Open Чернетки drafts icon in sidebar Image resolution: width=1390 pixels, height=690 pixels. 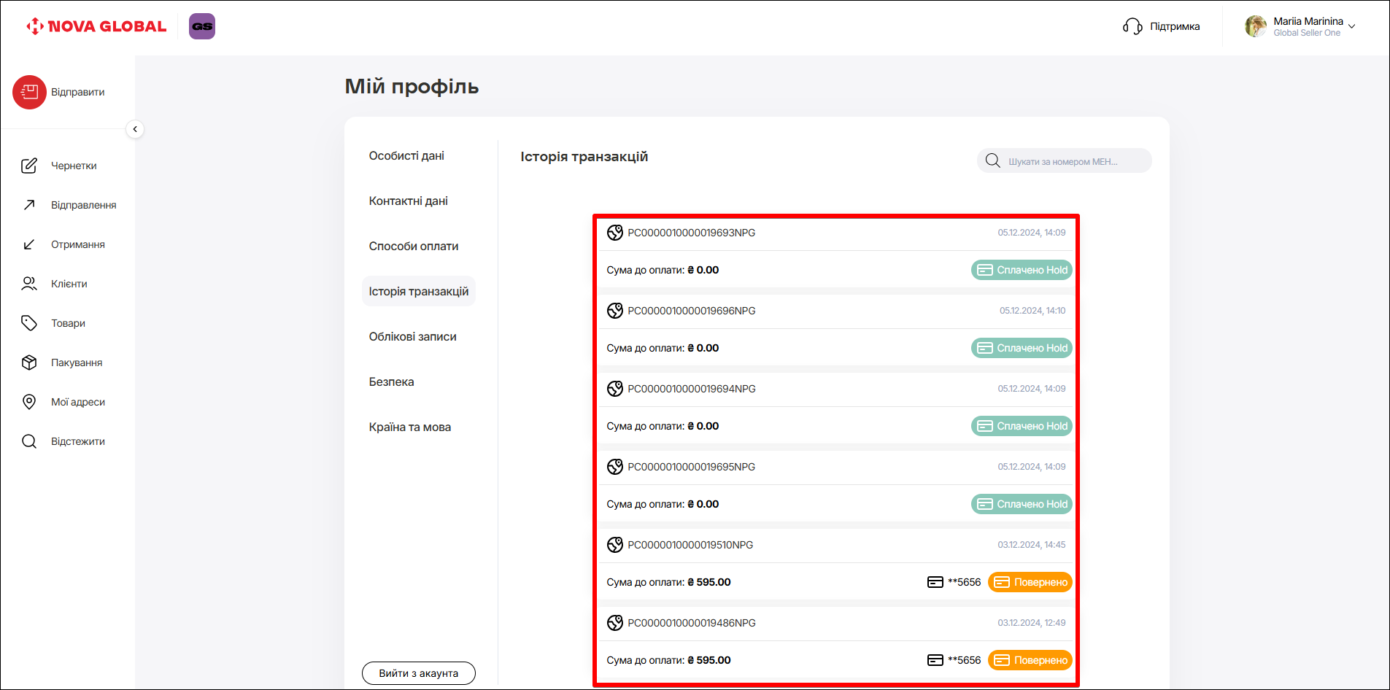29,166
